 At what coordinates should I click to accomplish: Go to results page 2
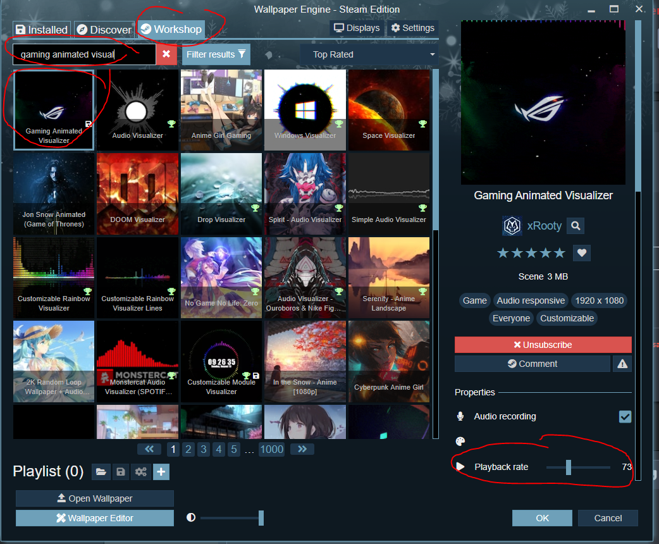[188, 449]
